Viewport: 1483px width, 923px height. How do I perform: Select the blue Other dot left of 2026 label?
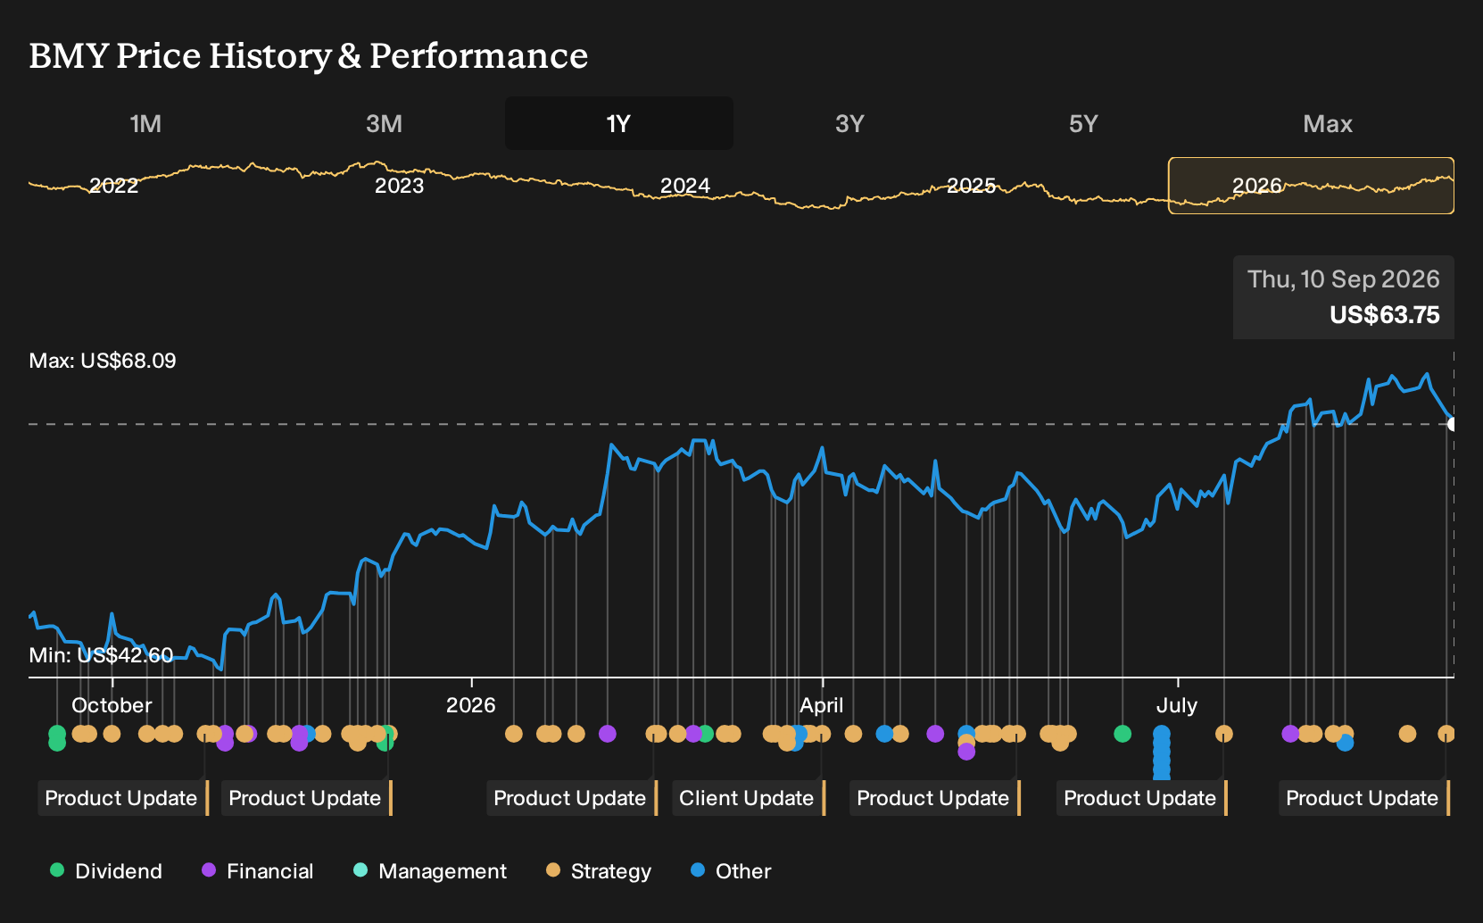(308, 734)
